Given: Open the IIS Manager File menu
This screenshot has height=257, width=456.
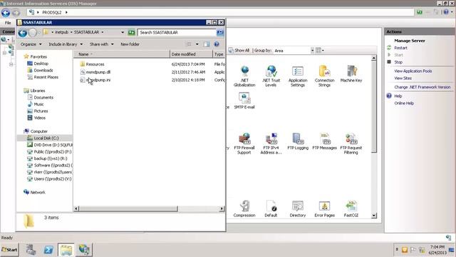Looking at the screenshot, I should 8,22.
